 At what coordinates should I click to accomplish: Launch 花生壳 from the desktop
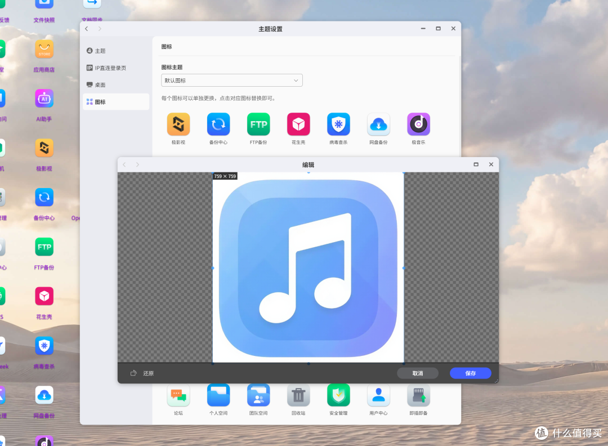point(44,296)
